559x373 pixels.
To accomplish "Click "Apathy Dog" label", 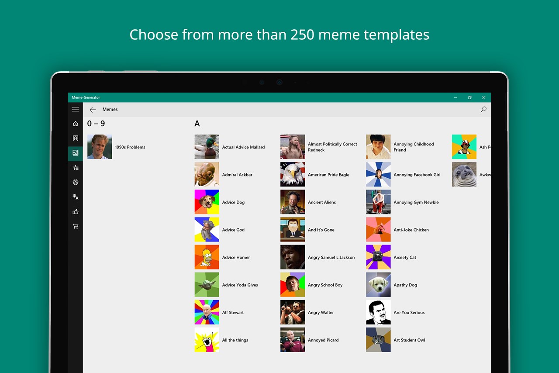I will pos(405,285).
